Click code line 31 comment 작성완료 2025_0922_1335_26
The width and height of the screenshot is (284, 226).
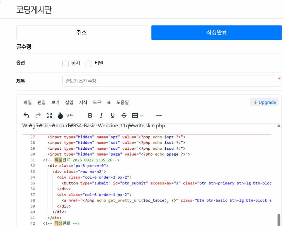click(81, 160)
